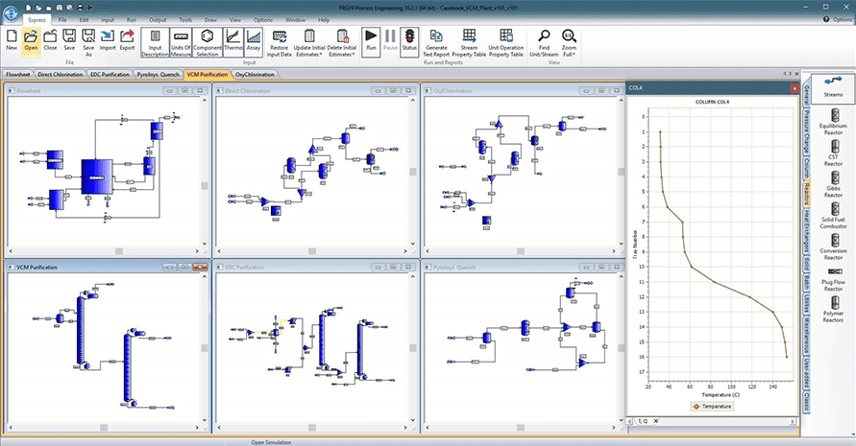Switch to the OxyChlorination flowsheet tab

point(254,74)
